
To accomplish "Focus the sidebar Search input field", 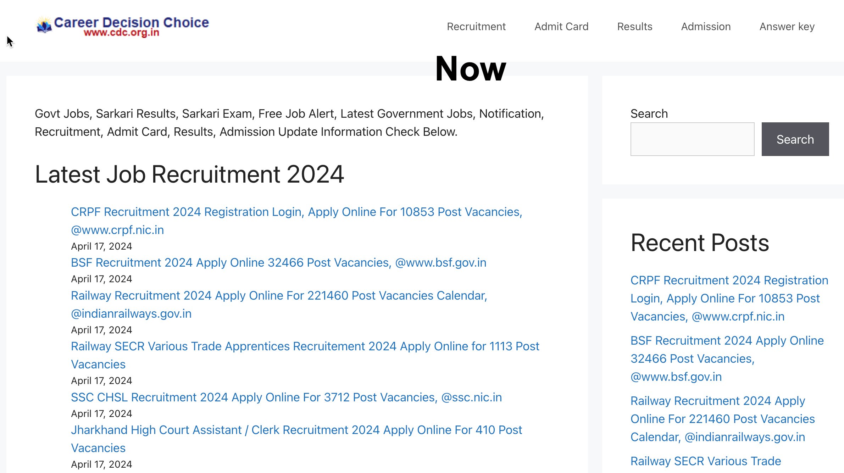I will tap(692, 139).
